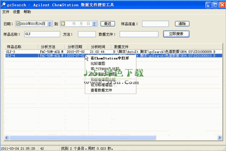The image size is (226, 151).
Task: Click the end date spinner arrows
Action: point(94,24)
